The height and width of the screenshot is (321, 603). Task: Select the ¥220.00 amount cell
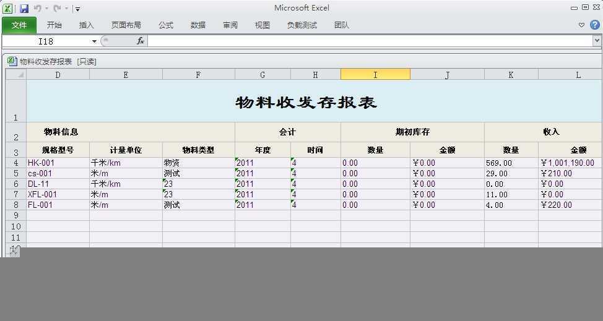(x=570, y=205)
